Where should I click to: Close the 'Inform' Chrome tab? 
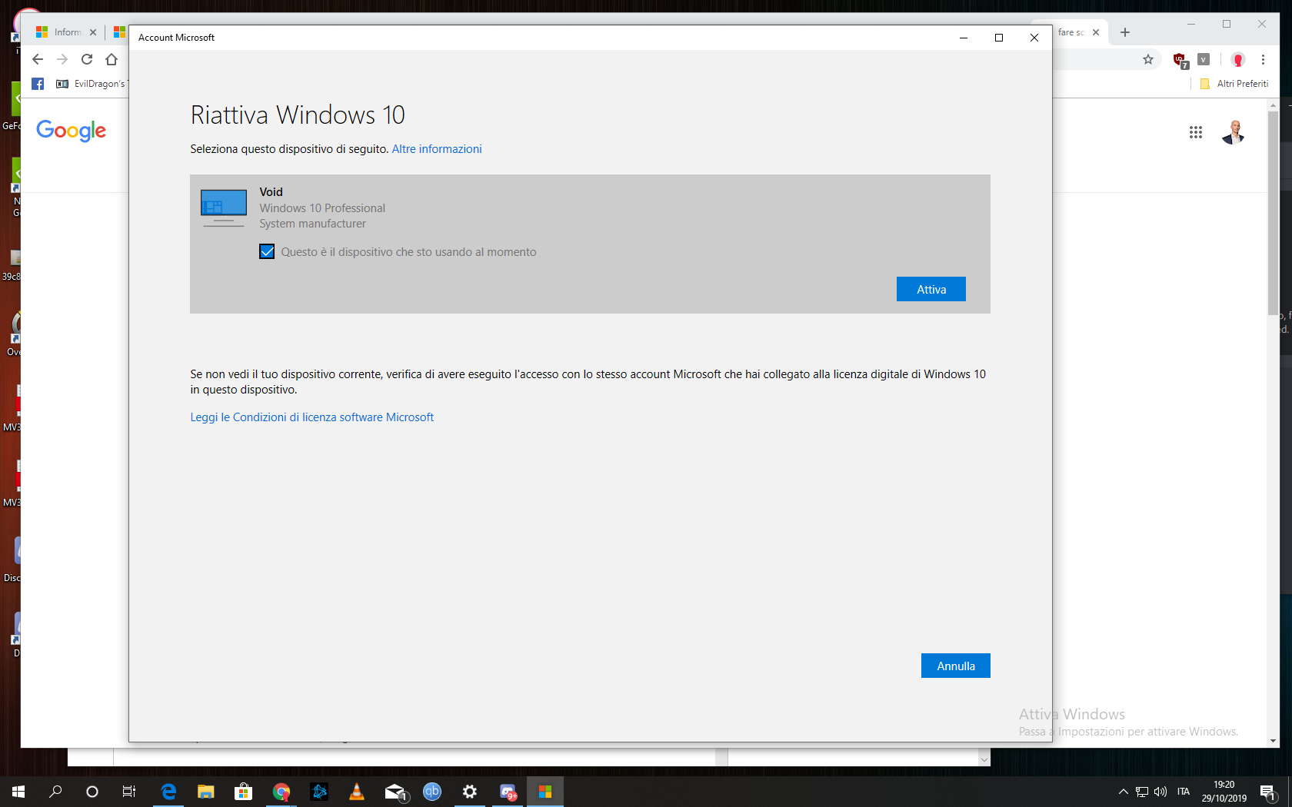(x=93, y=32)
